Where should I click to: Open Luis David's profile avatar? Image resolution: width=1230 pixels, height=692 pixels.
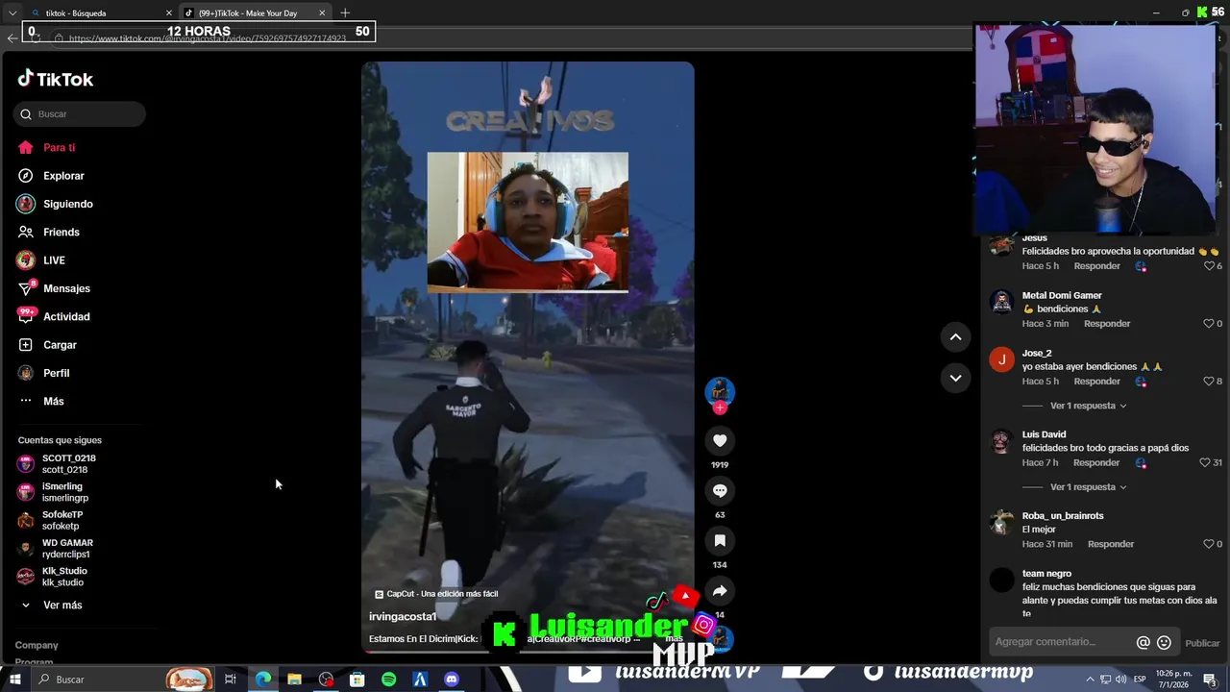tap(1002, 441)
